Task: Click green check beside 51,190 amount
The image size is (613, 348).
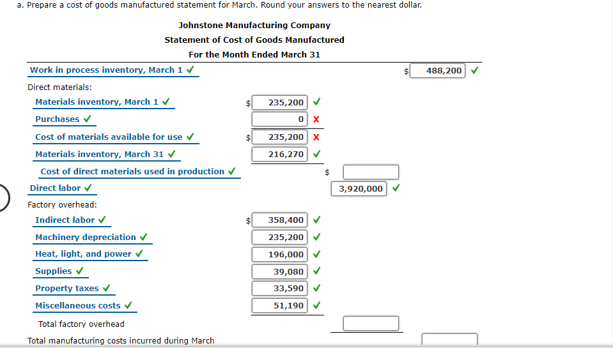Action: click(317, 305)
